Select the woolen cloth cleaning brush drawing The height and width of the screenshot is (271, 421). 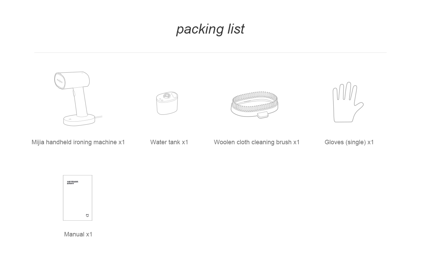[x=254, y=104]
